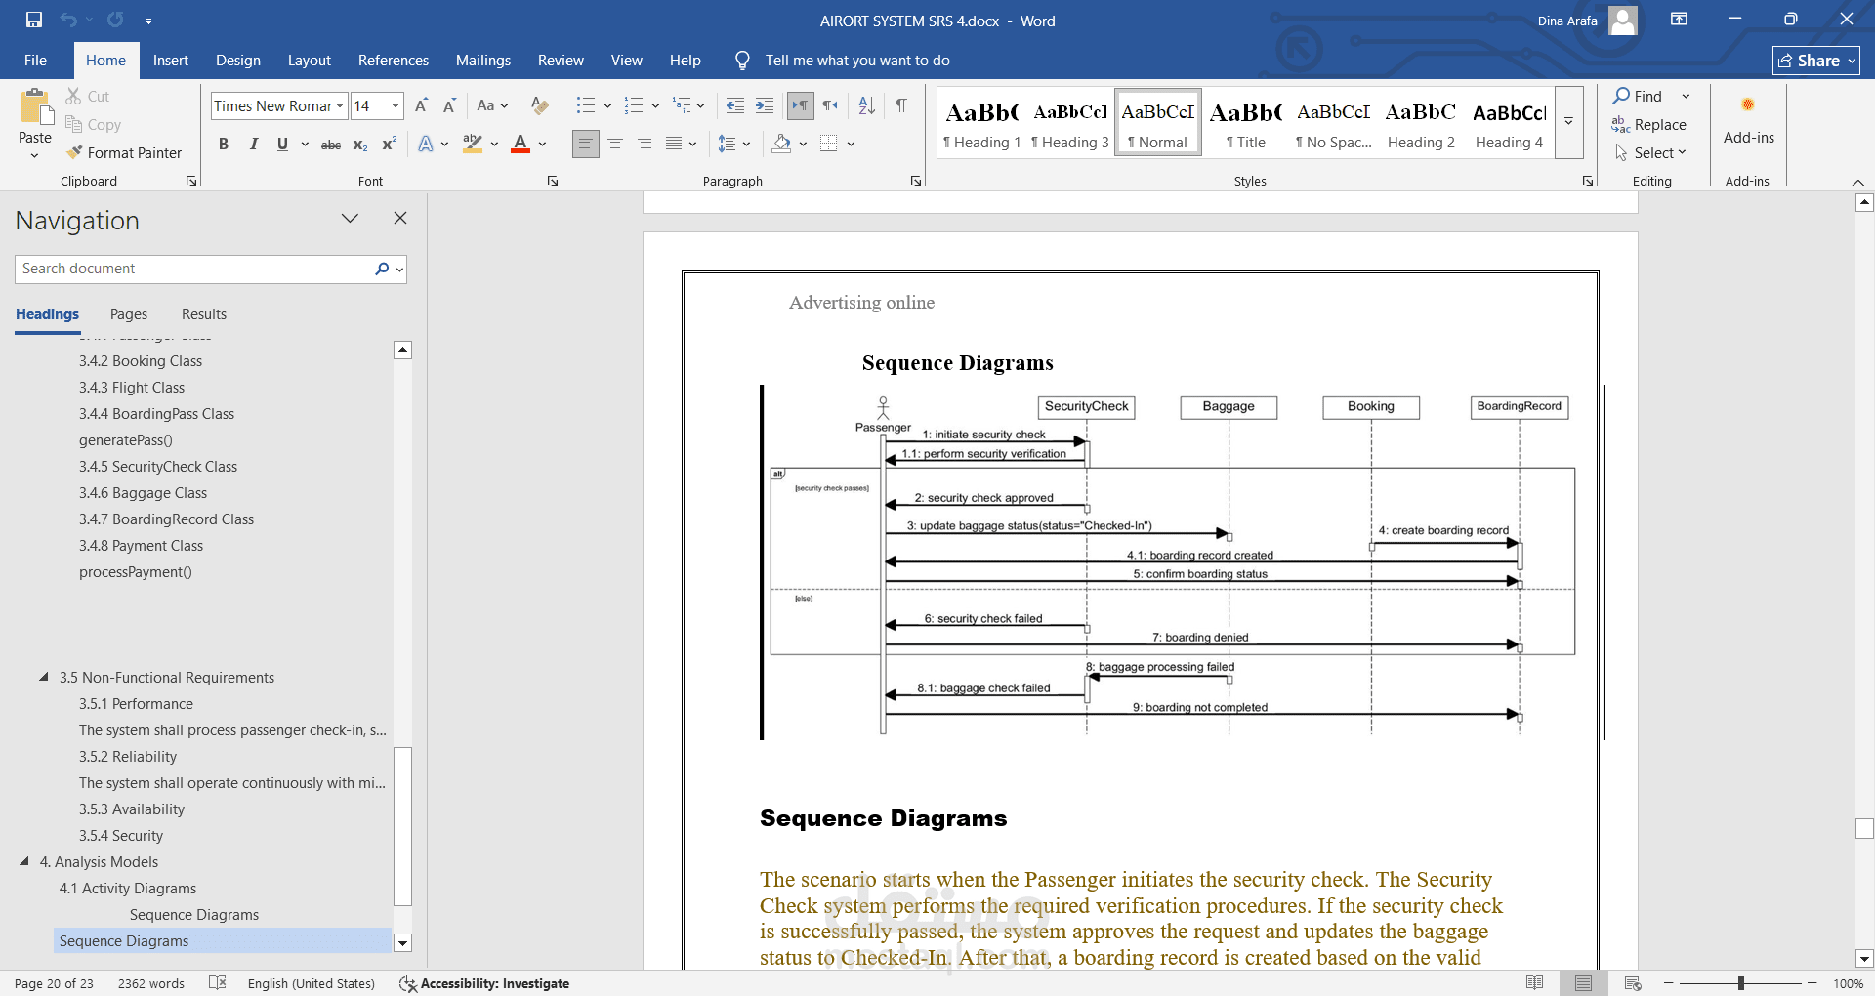Collapse the 4. Analysis Models heading
Viewport: 1875px width, 996px height.
click(x=24, y=861)
